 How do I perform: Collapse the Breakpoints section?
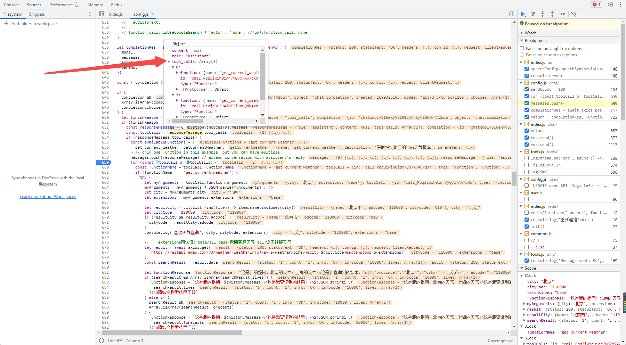click(522, 41)
